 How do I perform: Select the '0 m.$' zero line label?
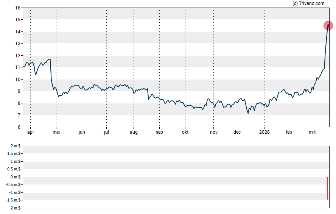[16, 177]
